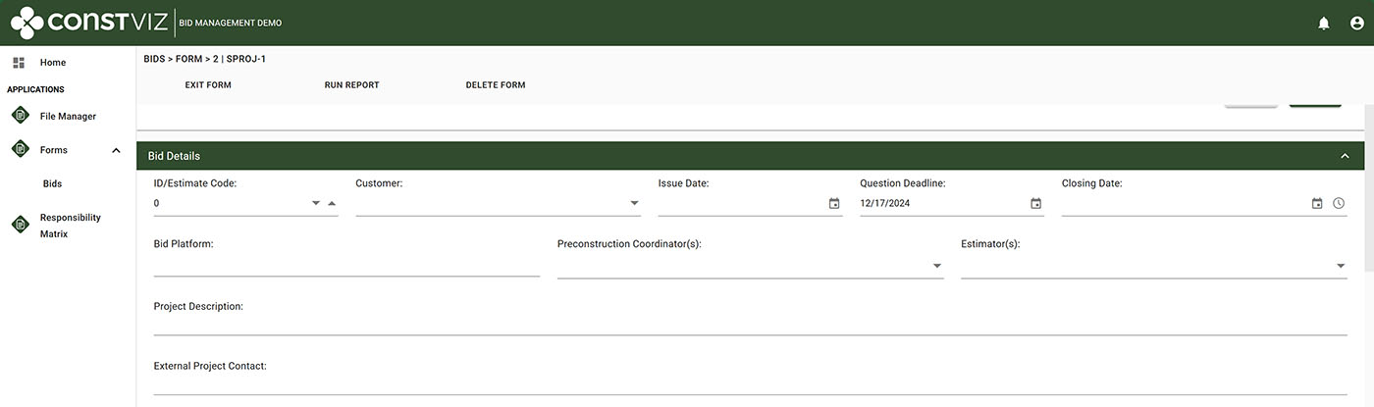1374x407 pixels.
Task: Collapse the Forms menu chevron
Action: point(116,151)
